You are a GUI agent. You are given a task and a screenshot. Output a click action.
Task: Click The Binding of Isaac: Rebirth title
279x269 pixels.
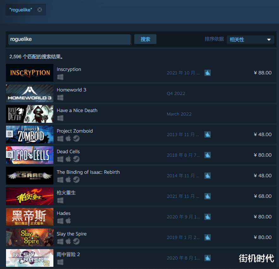[x=88, y=172]
